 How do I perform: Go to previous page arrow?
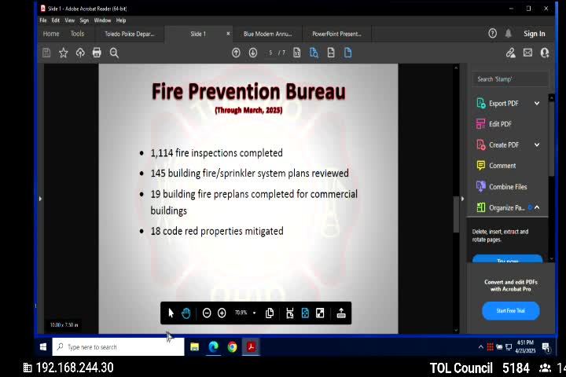coord(236,53)
